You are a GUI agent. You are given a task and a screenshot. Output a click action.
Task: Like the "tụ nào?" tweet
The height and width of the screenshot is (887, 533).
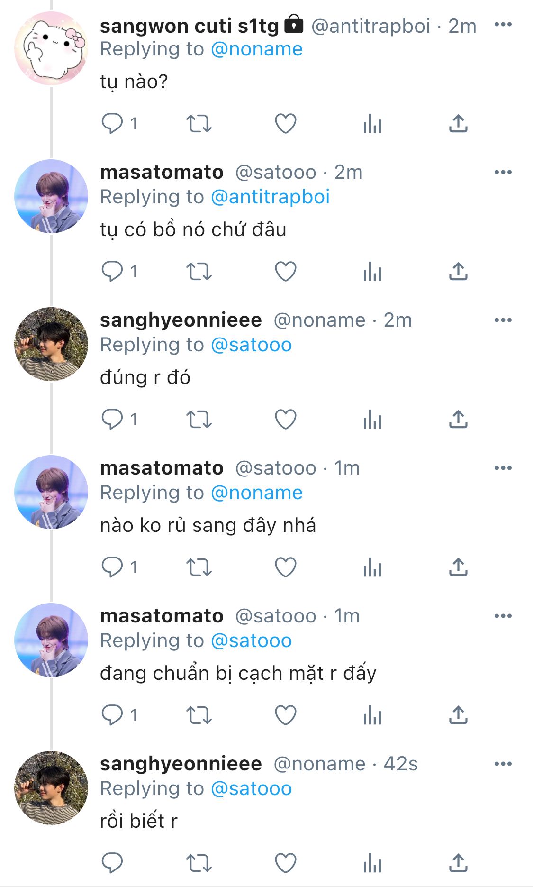(286, 124)
